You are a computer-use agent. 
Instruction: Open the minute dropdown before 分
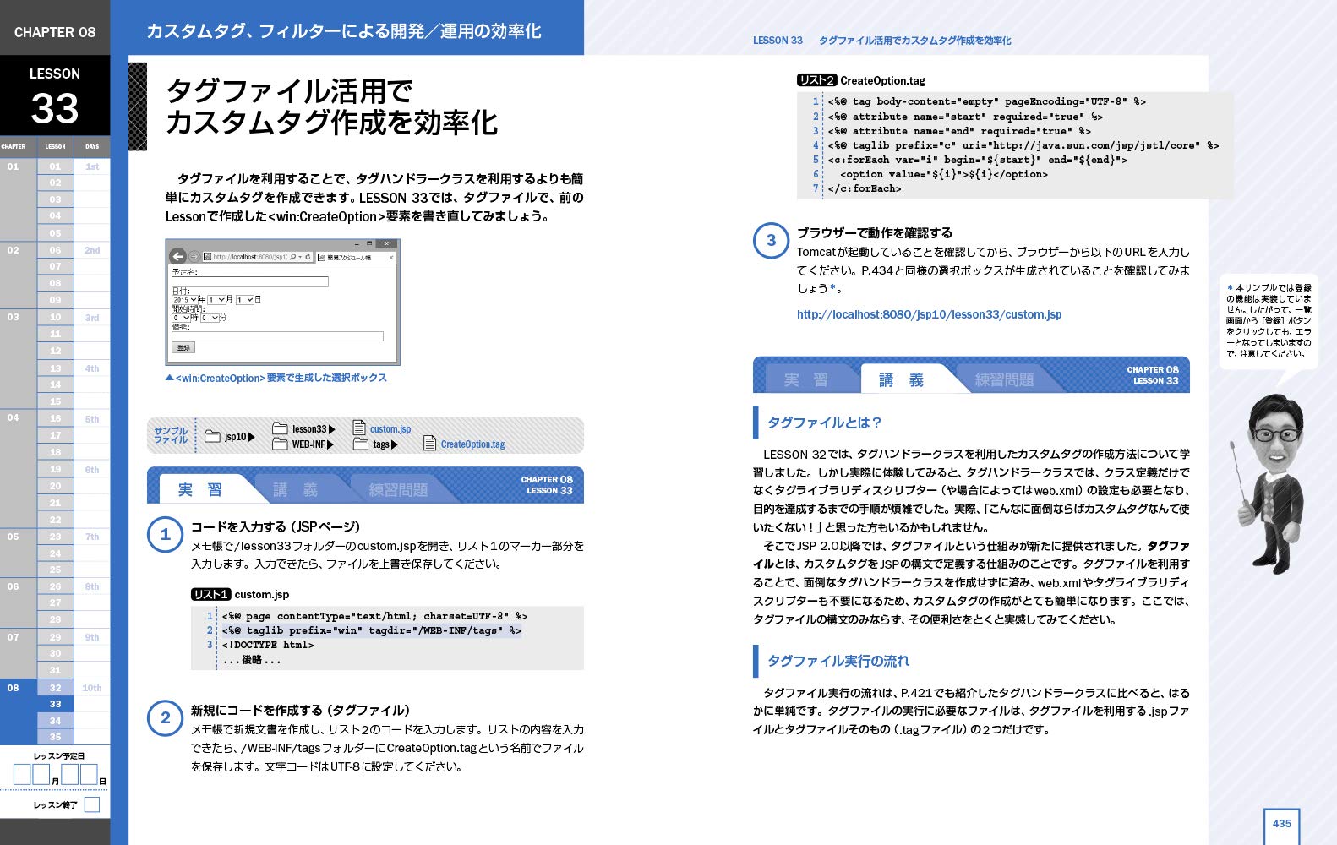[210, 318]
